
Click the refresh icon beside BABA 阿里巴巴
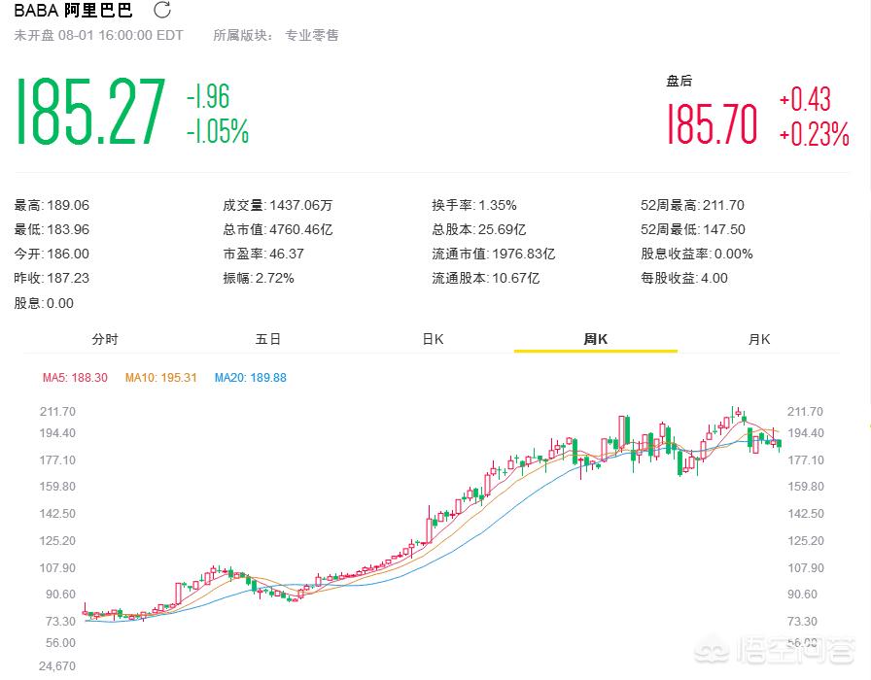(162, 10)
